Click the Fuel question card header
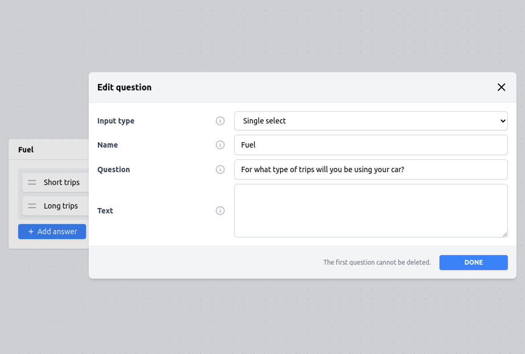 tap(49, 150)
